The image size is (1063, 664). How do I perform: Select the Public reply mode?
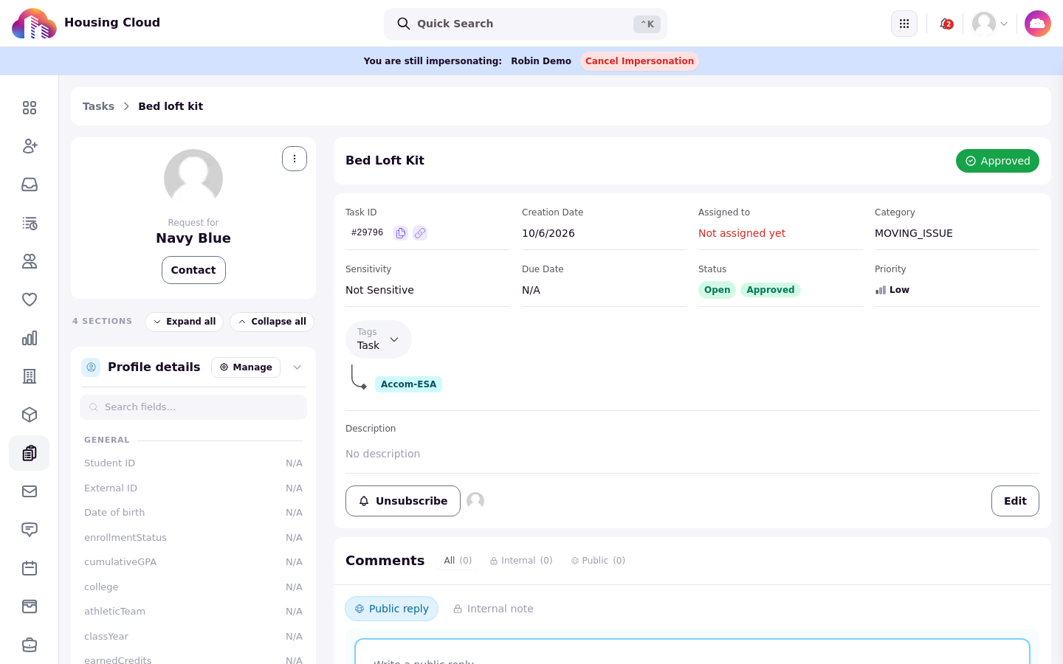coord(391,609)
